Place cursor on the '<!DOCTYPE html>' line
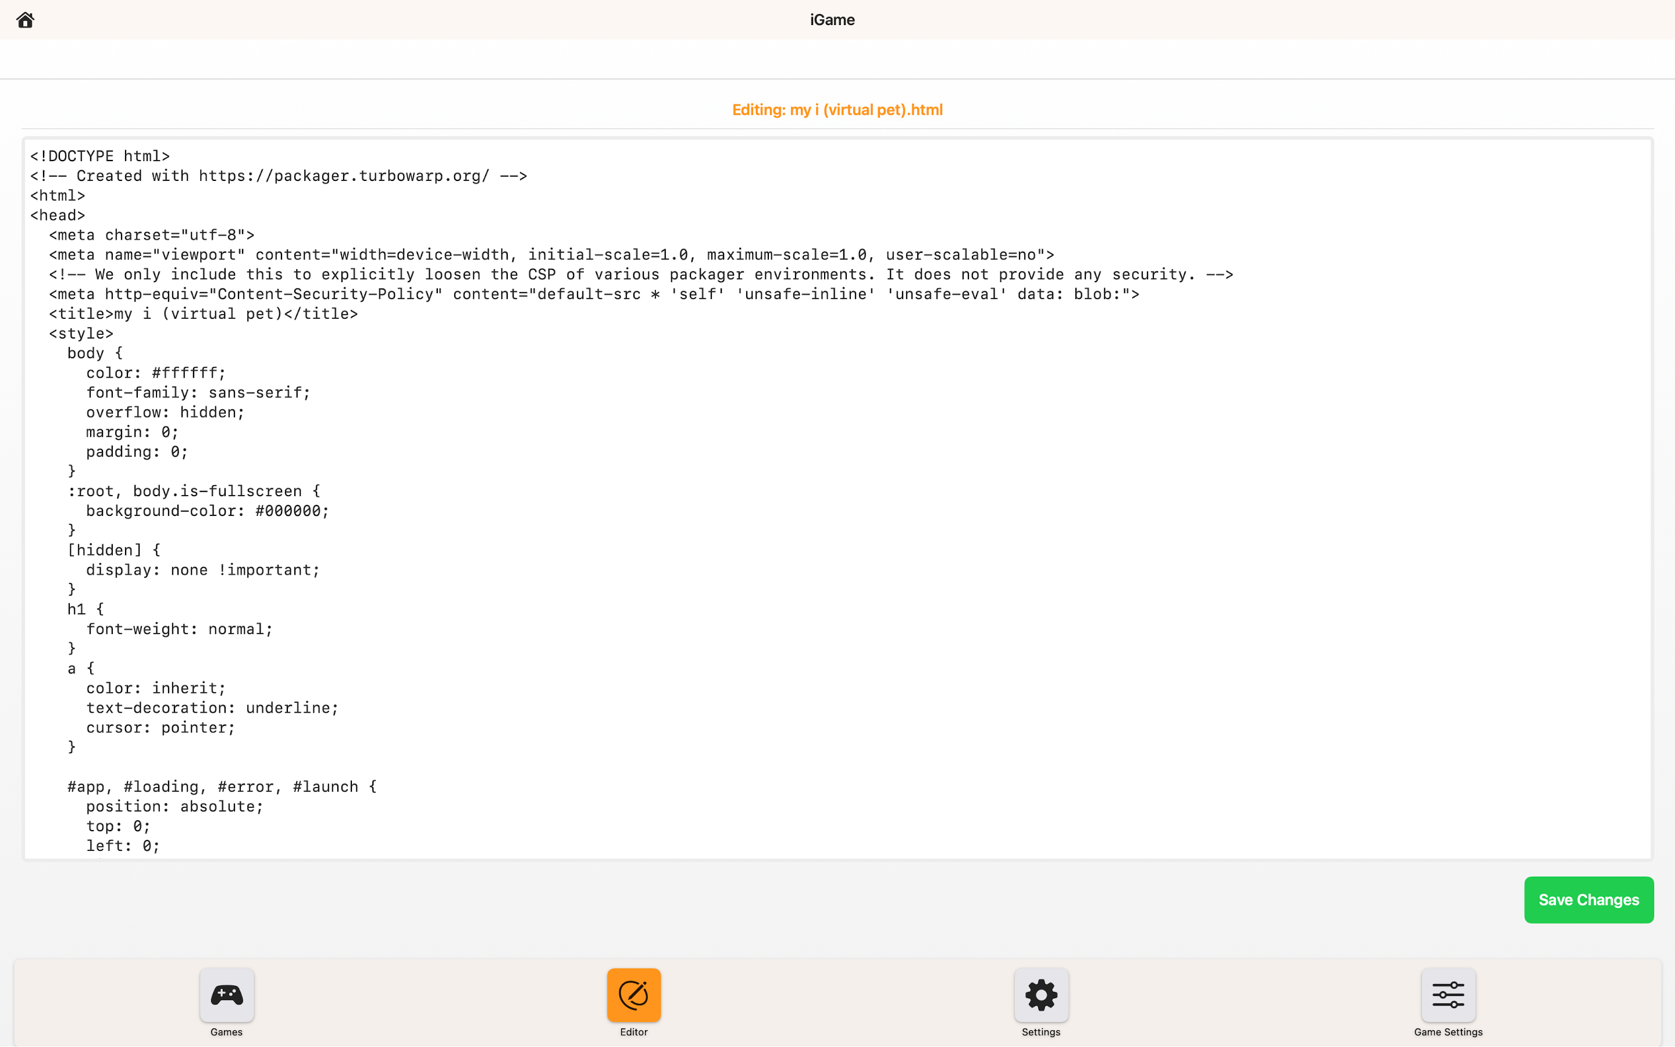This screenshot has width=1675, height=1047. pos(99,156)
